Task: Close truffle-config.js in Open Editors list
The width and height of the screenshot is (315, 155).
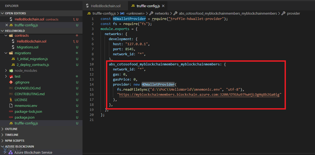Action: [x=7, y=25]
